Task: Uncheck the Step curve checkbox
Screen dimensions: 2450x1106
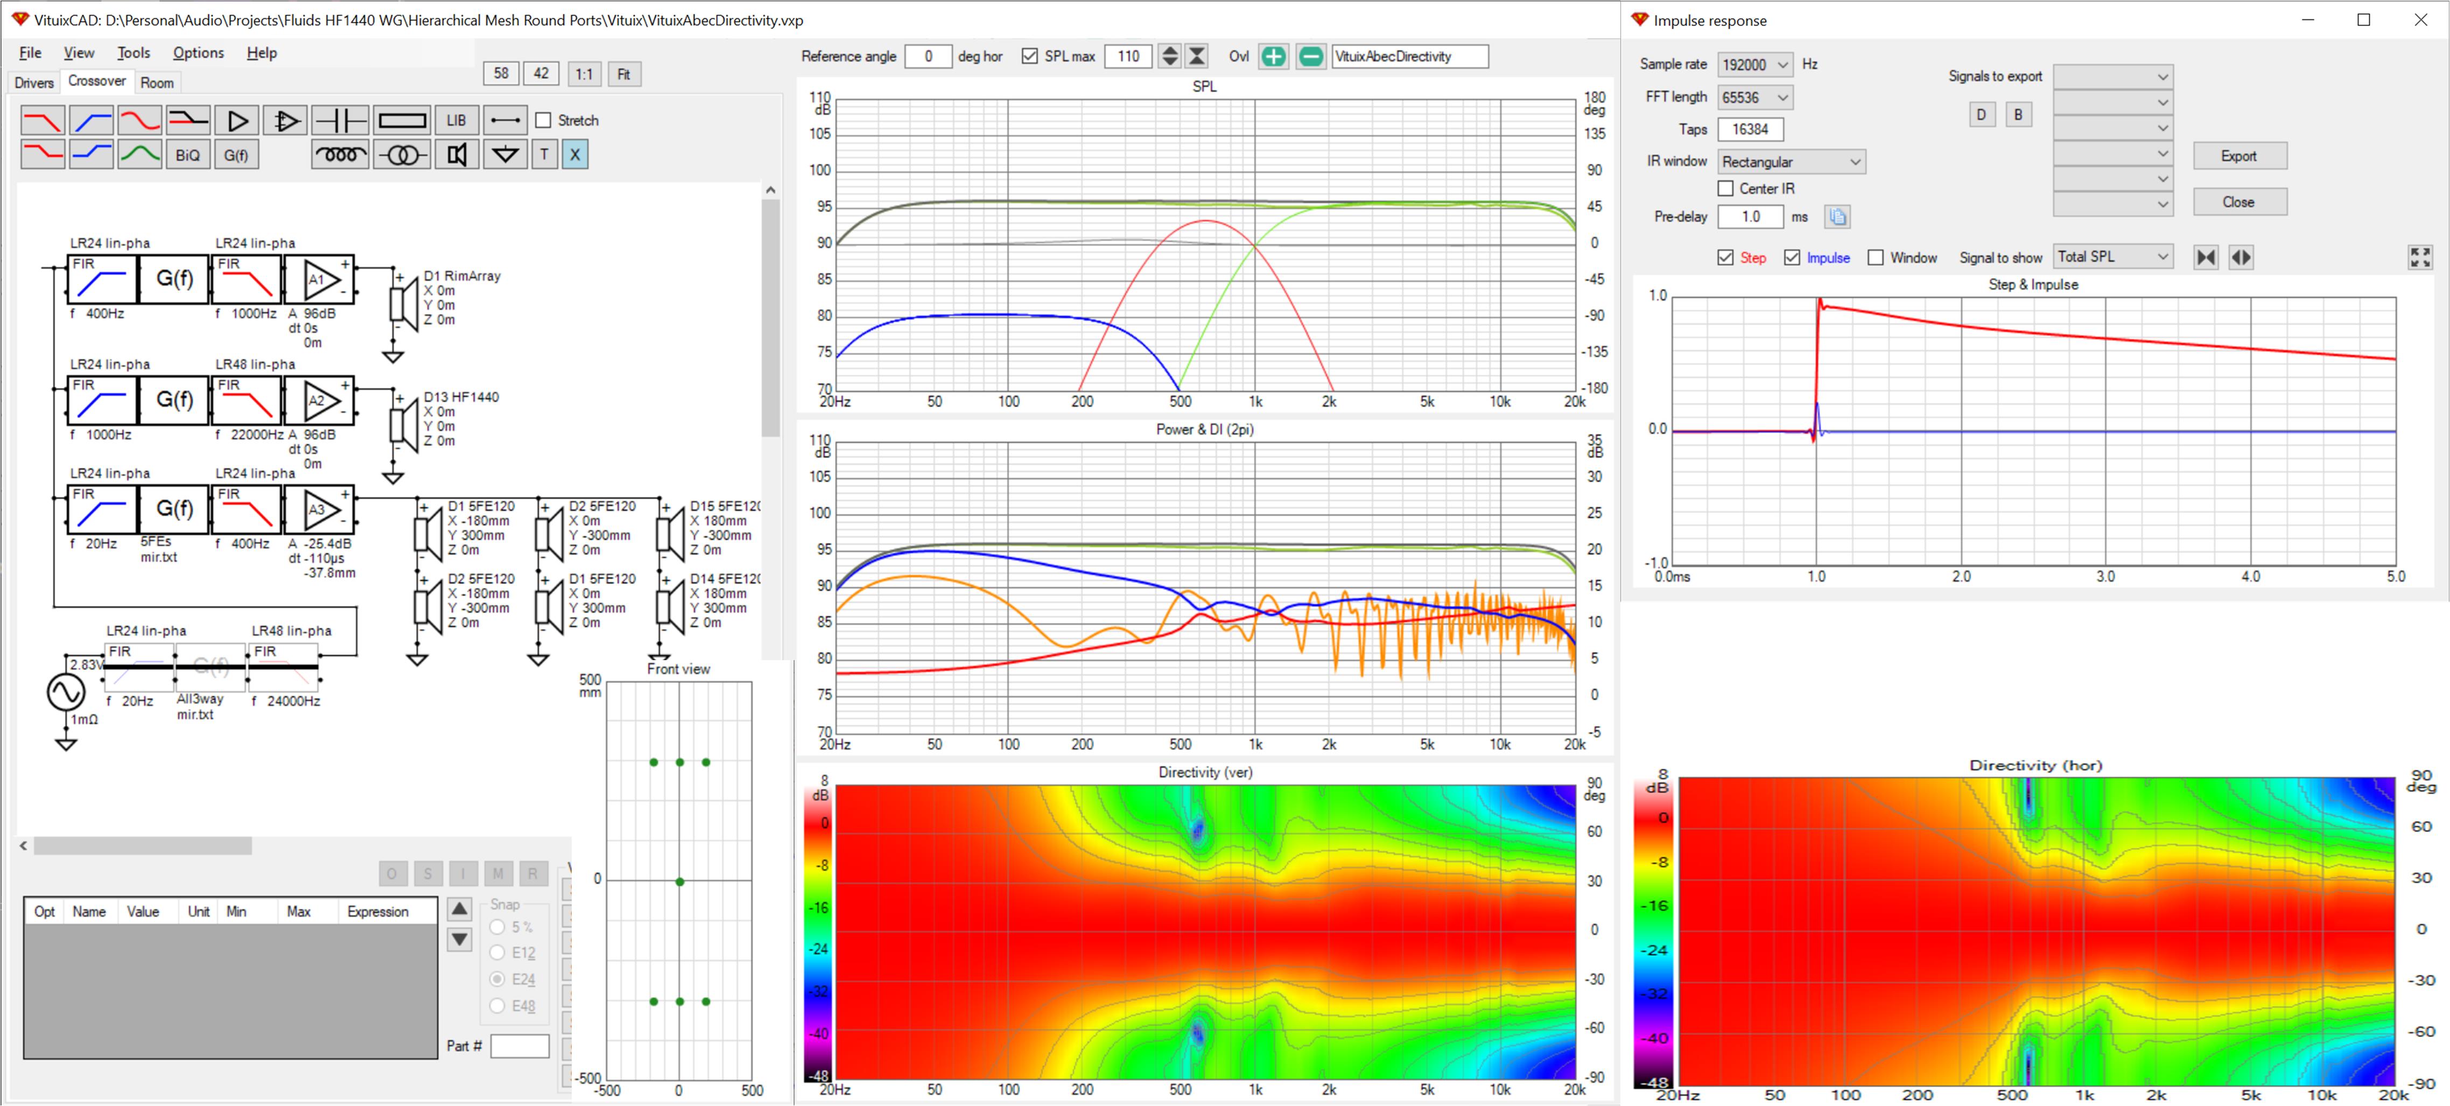Action: pyautogui.click(x=1726, y=258)
